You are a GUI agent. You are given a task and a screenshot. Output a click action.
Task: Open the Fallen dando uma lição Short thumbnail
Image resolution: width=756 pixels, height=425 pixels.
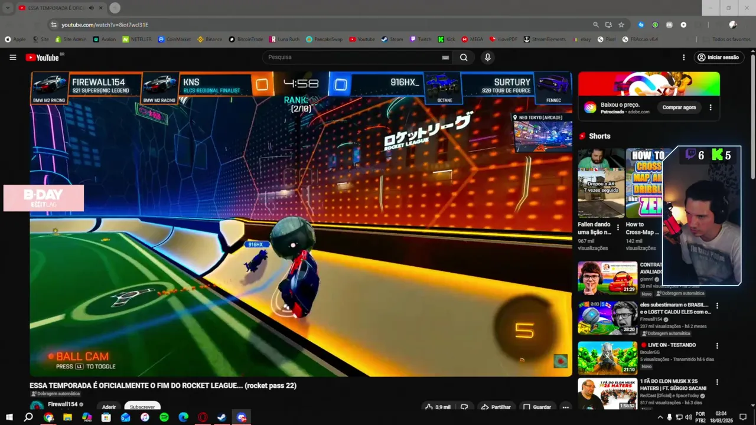coord(601,184)
